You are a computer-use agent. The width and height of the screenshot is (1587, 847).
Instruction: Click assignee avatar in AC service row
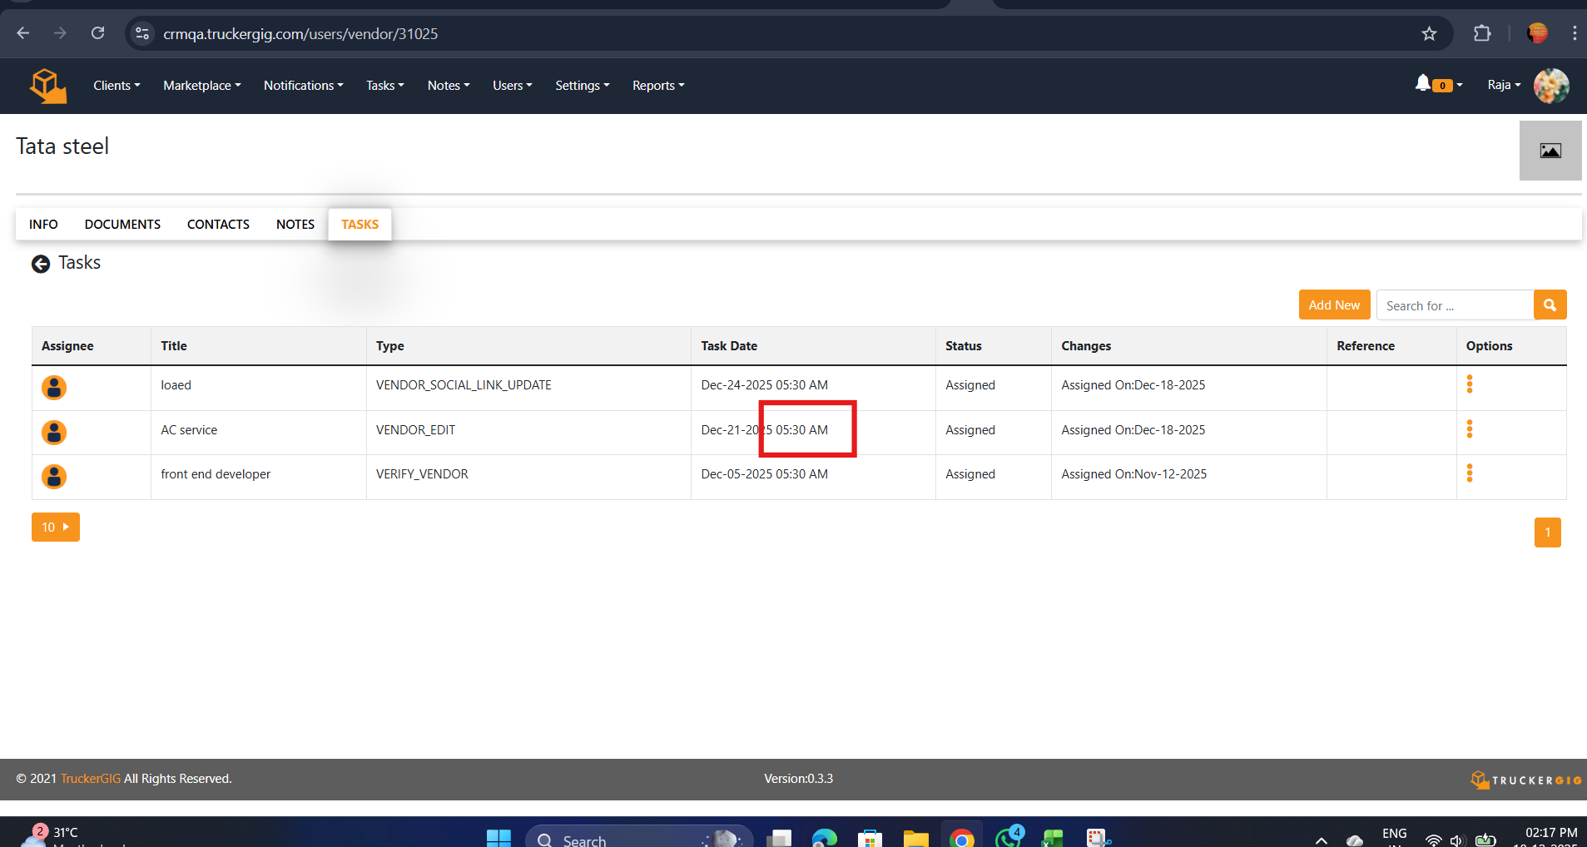click(x=54, y=433)
